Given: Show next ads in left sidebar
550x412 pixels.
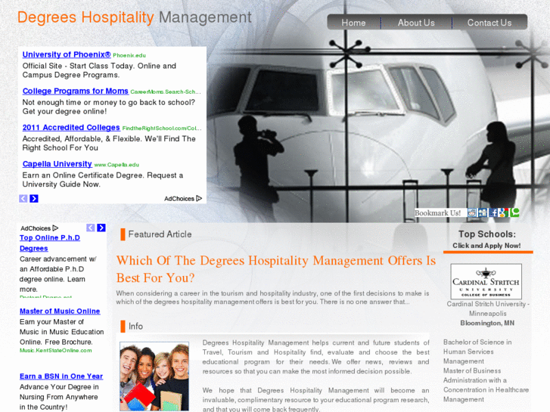Looking at the screenshot, I should (x=101, y=228).
